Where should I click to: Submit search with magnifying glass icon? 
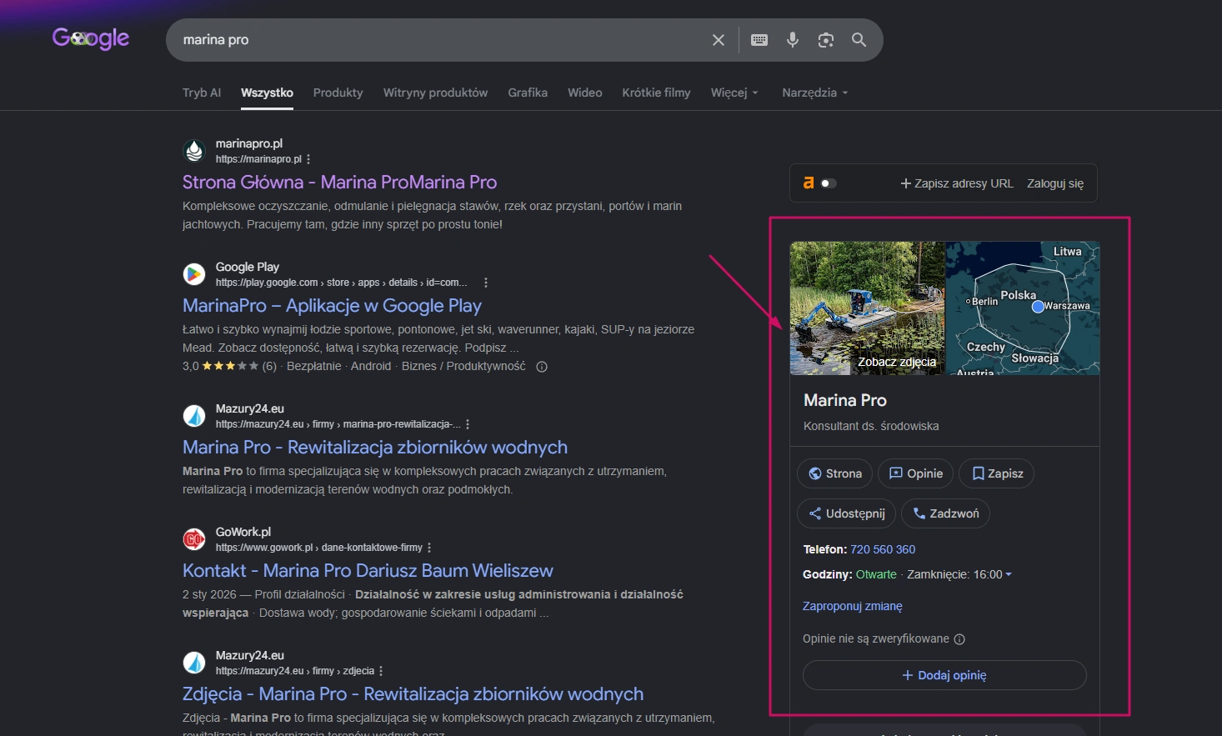coord(859,40)
